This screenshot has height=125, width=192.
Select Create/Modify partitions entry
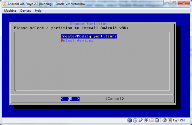(89, 36)
